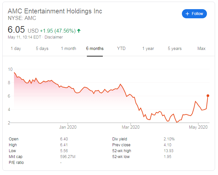This screenshot has height=175, width=218.
Task: Select the 6 months tab
Action: click(x=95, y=49)
